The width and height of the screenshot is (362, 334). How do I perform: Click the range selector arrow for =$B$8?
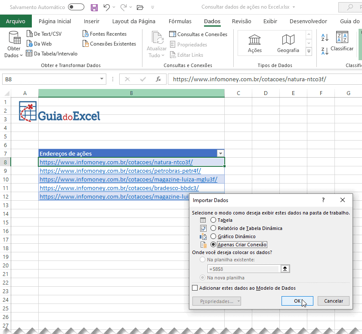coord(285,269)
